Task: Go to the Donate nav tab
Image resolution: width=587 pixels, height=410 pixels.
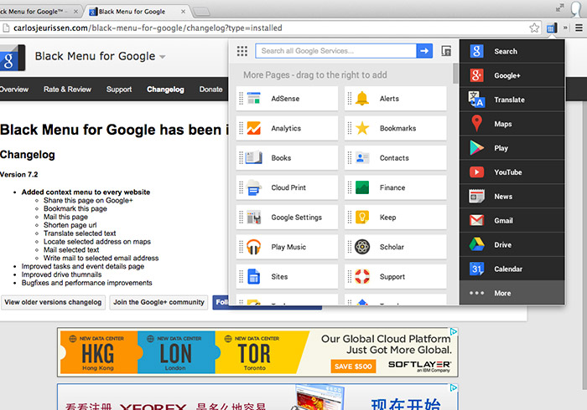Action: tap(210, 90)
